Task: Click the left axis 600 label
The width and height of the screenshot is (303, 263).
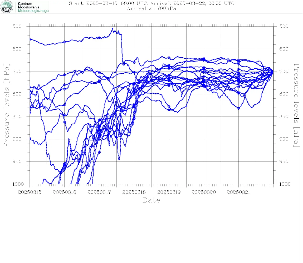Action: pos(17,49)
